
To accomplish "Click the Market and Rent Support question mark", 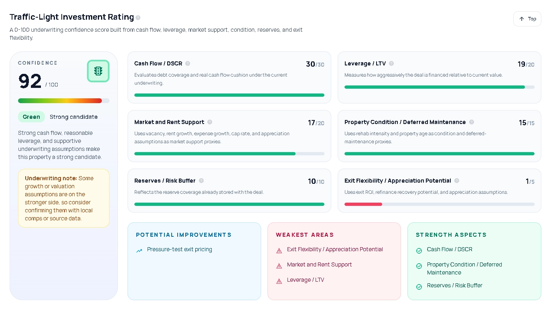I will (210, 122).
